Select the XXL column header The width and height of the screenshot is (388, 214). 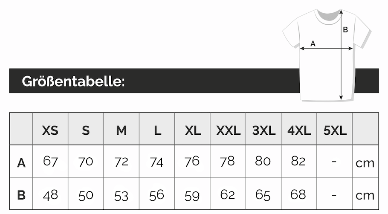click(228, 130)
